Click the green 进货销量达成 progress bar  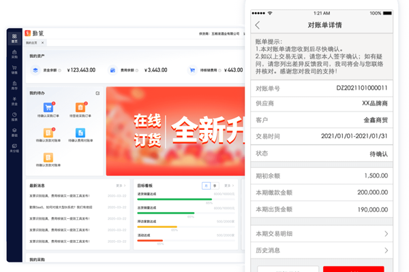[x=175, y=200]
